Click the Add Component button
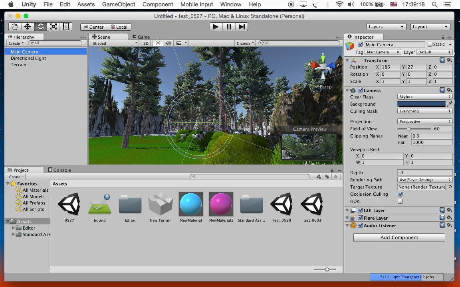The image size is (460, 287). [399, 238]
